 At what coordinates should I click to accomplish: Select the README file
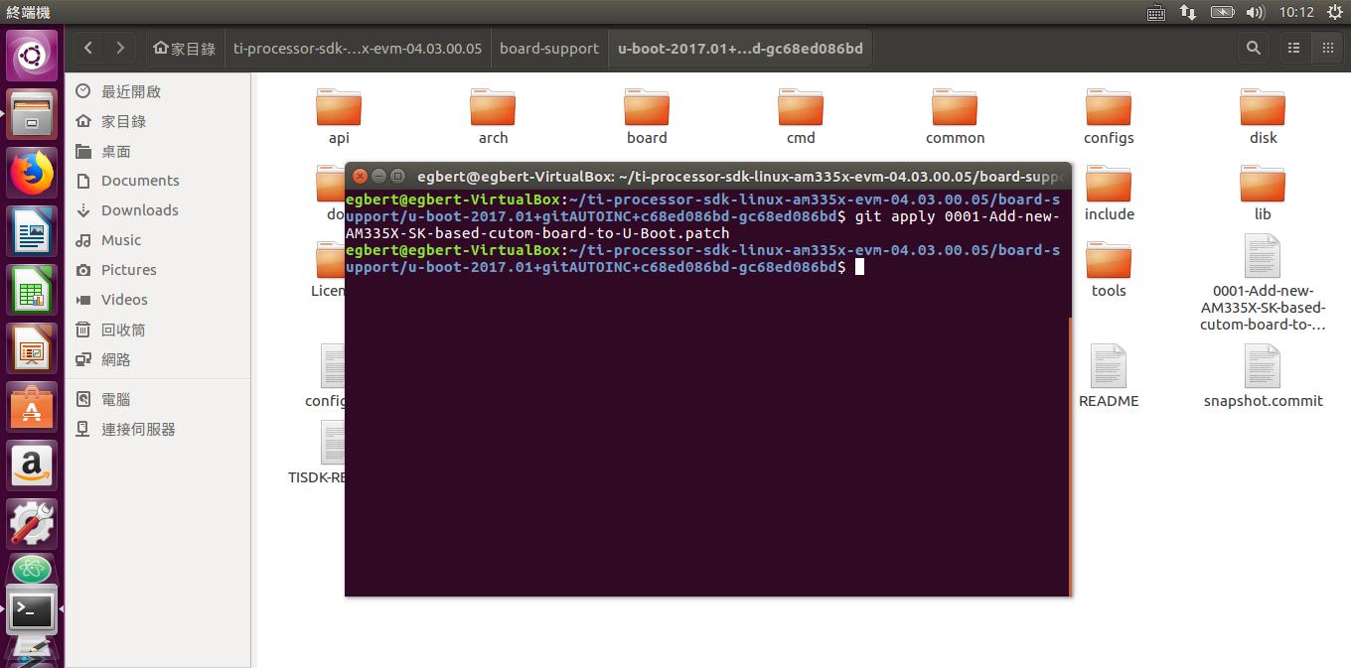click(x=1109, y=377)
